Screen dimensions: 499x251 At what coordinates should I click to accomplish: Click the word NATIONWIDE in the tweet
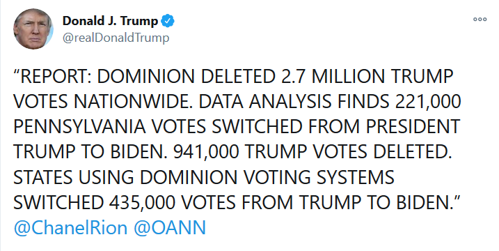pyautogui.click(x=132, y=102)
